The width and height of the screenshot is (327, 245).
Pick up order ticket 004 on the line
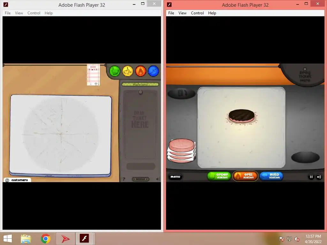(93, 75)
